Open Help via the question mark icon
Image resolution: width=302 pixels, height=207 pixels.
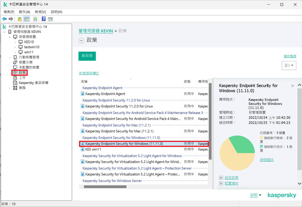(44, 19)
